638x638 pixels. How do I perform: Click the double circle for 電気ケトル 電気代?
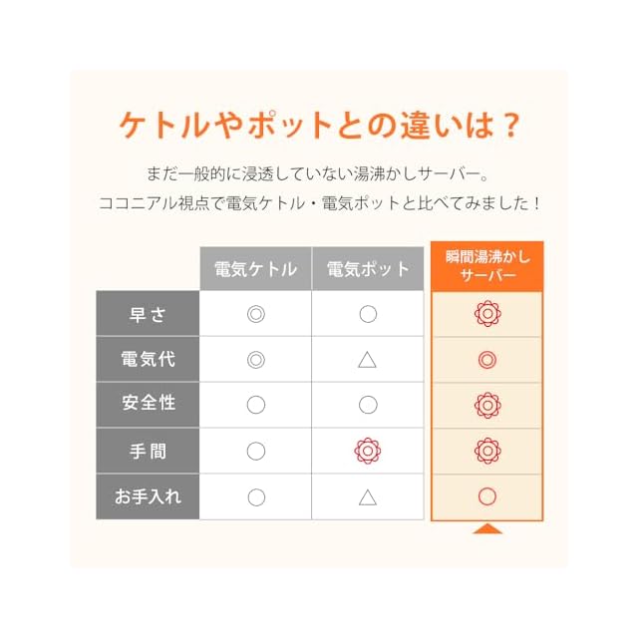point(256,360)
